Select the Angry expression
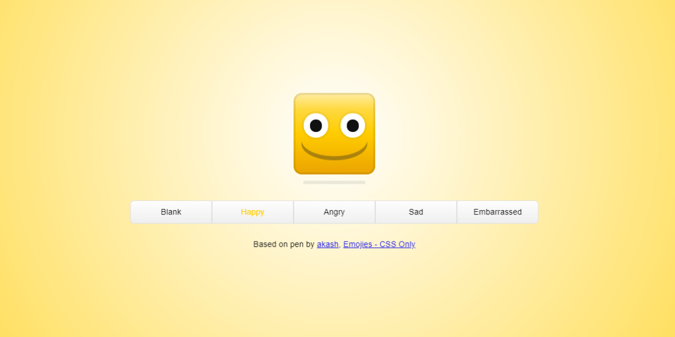This screenshot has height=337, width=675. [x=334, y=212]
